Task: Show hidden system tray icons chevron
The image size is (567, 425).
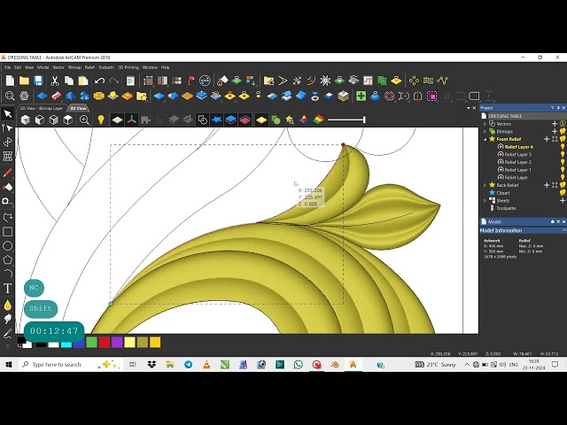Action: 467,365
